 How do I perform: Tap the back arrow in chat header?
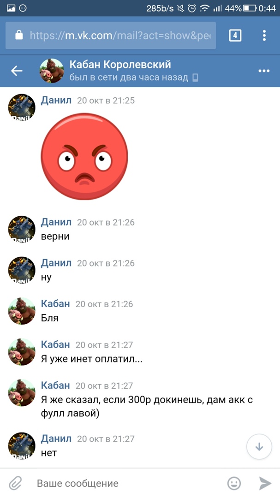click(x=17, y=71)
